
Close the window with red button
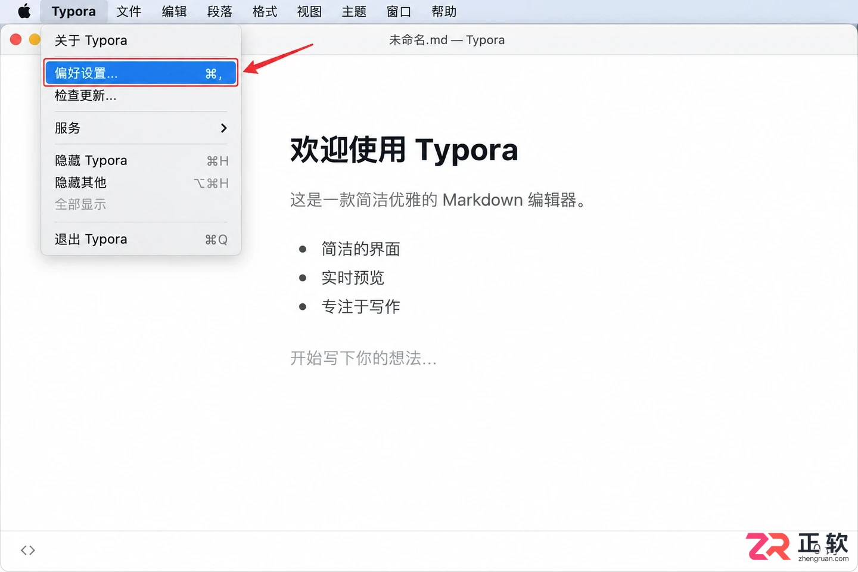[16, 40]
